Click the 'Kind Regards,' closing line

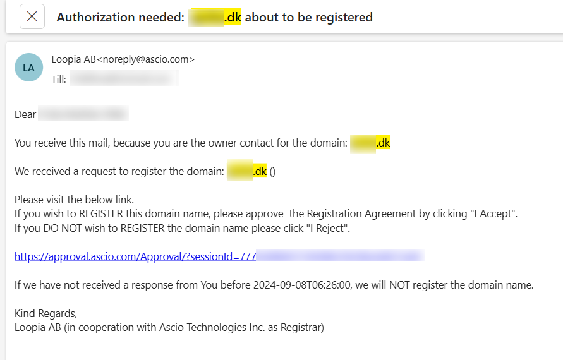tap(45, 314)
